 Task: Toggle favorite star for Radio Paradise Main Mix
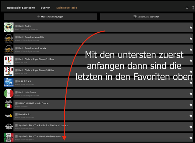pos(191,38)
